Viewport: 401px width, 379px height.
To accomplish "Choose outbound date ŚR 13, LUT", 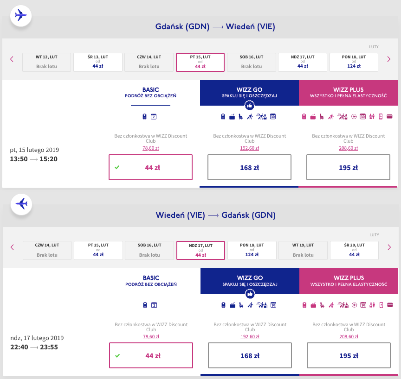I will pyautogui.click(x=98, y=62).
